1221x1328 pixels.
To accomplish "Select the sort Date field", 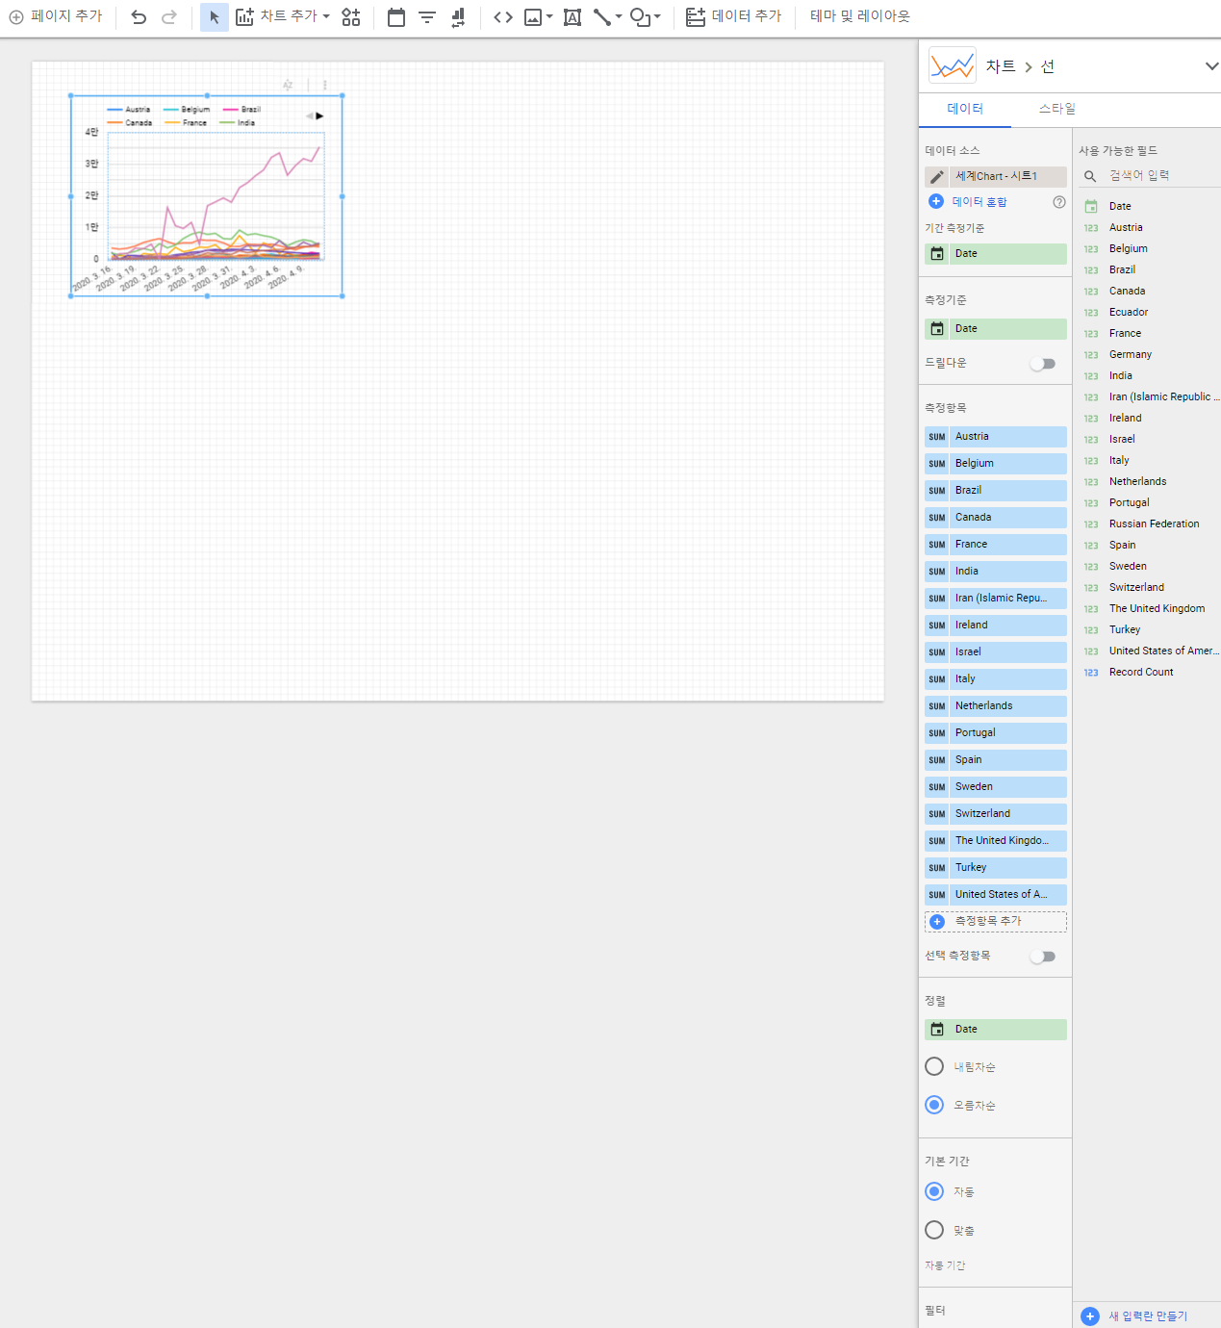I will [x=996, y=1030].
